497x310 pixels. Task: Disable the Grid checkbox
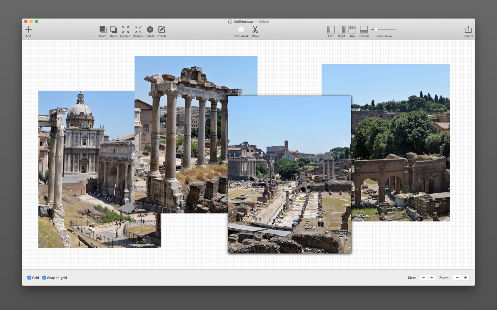(x=29, y=278)
